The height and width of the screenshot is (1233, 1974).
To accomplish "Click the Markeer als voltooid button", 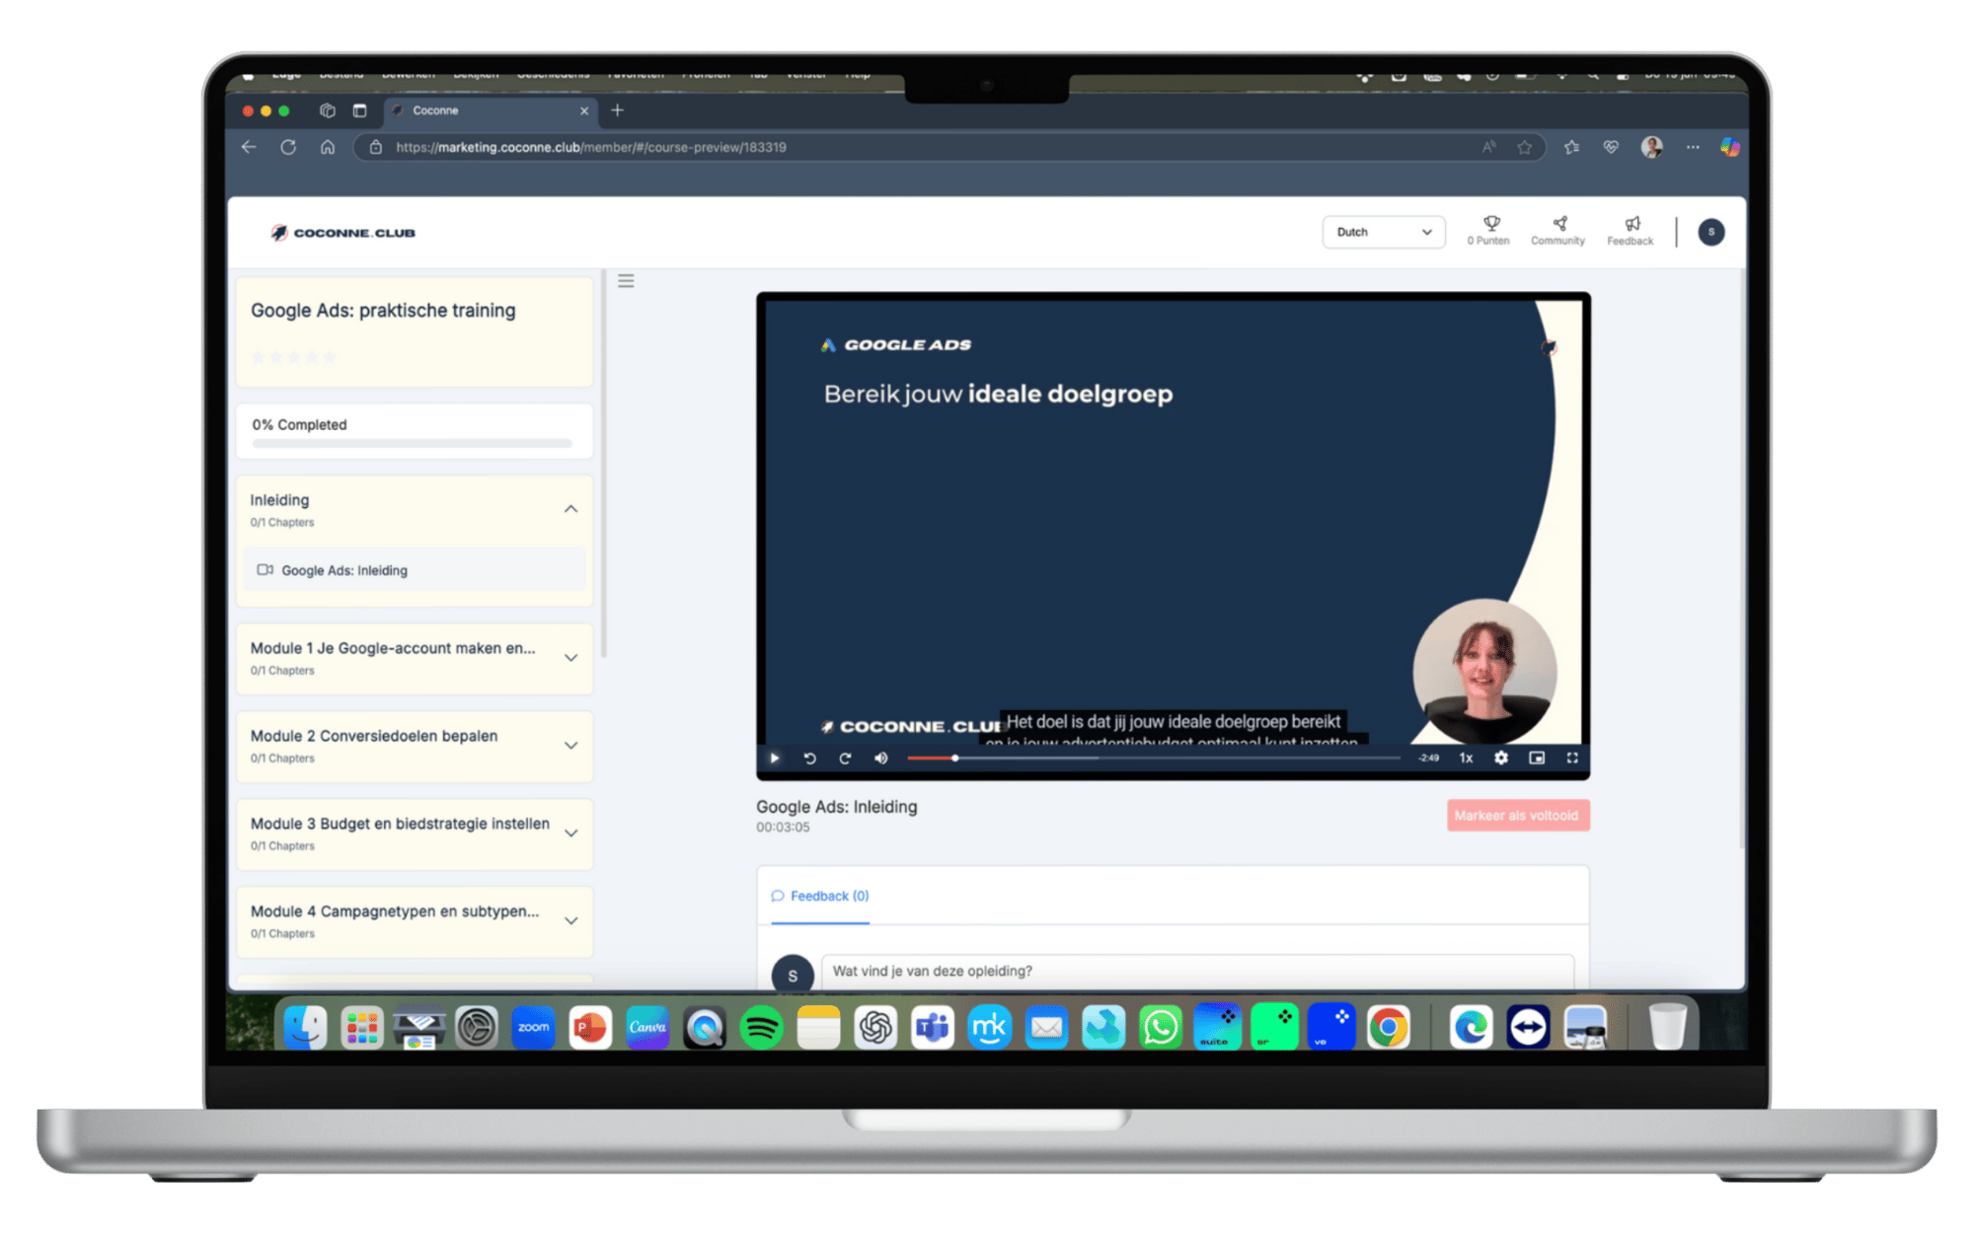I will click(1518, 815).
